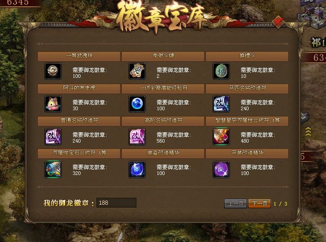Select the 装备改造精华 blue essence icon
The width and height of the screenshot is (326, 242).
137,169
